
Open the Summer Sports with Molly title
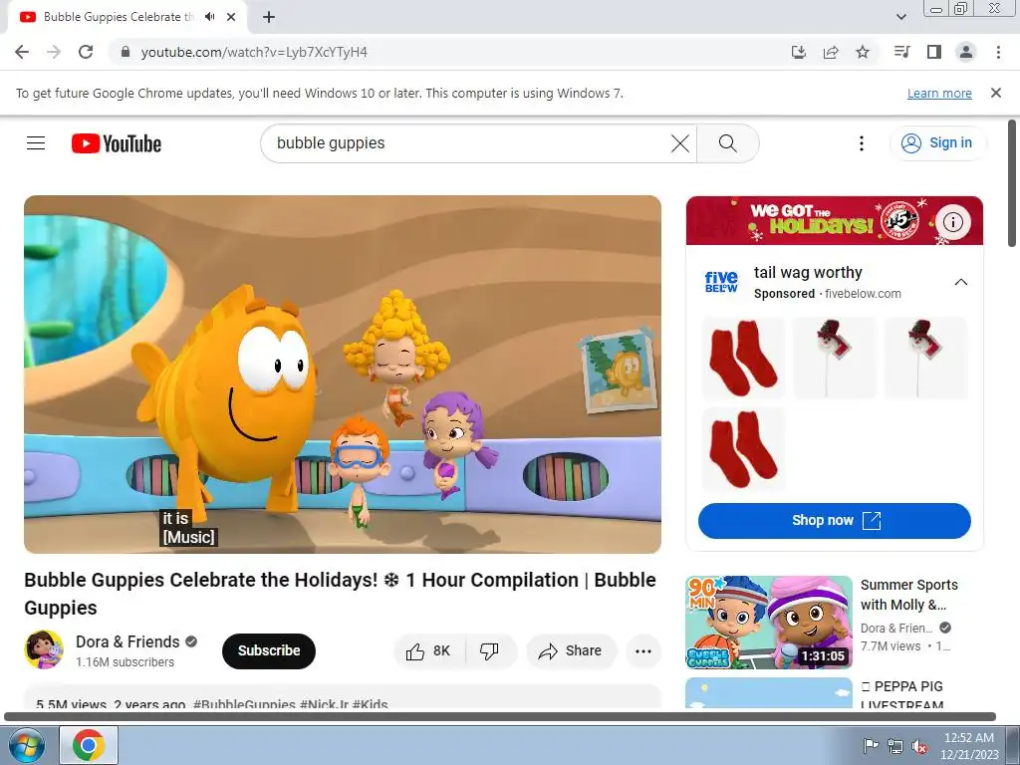[908, 595]
